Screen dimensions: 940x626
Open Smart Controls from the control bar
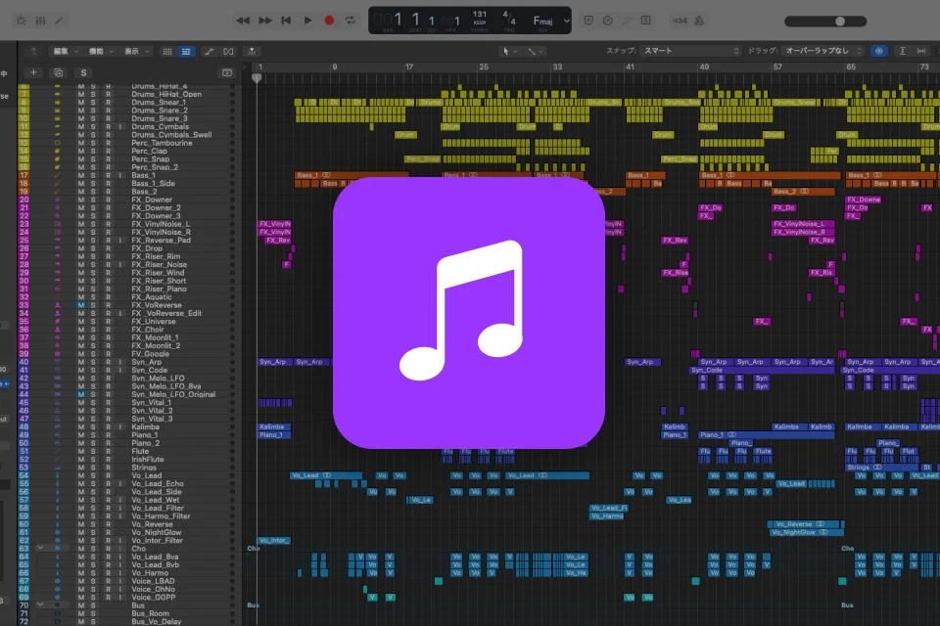tap(21, 21)
